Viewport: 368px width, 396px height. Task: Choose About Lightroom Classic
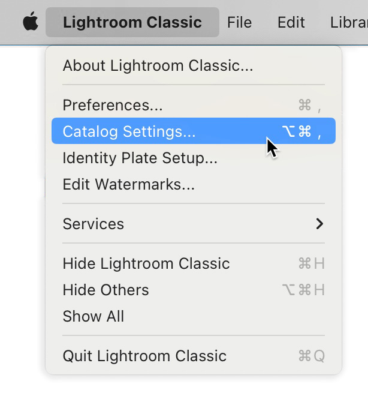pyautogui.click(x=158, y=65)
